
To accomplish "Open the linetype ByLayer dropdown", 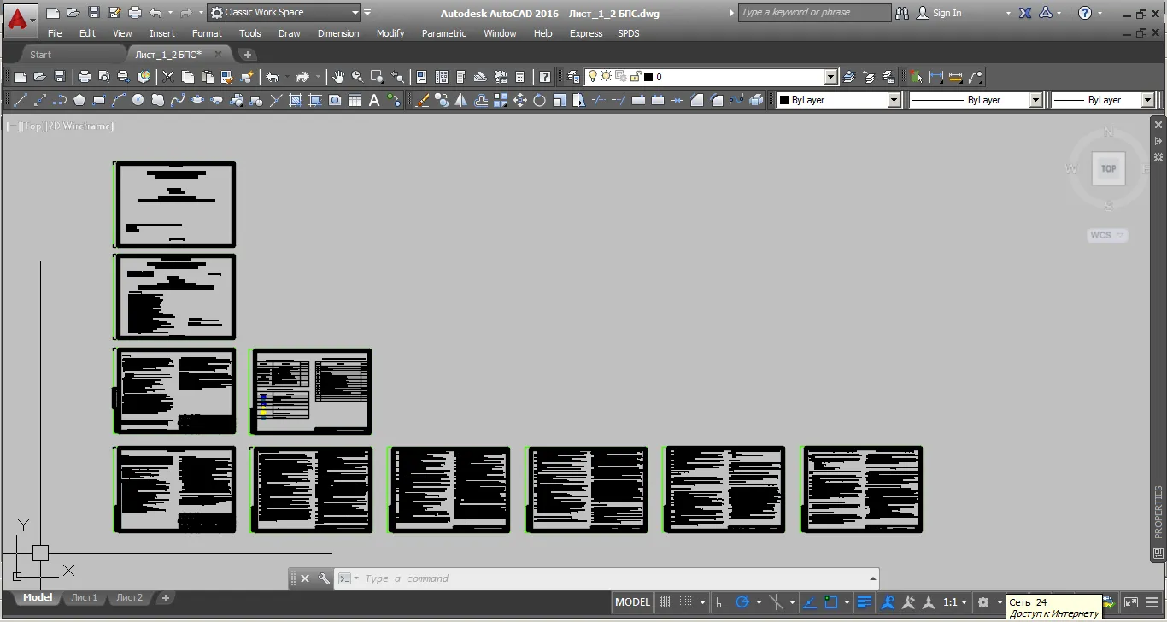I will pos(975,100).
